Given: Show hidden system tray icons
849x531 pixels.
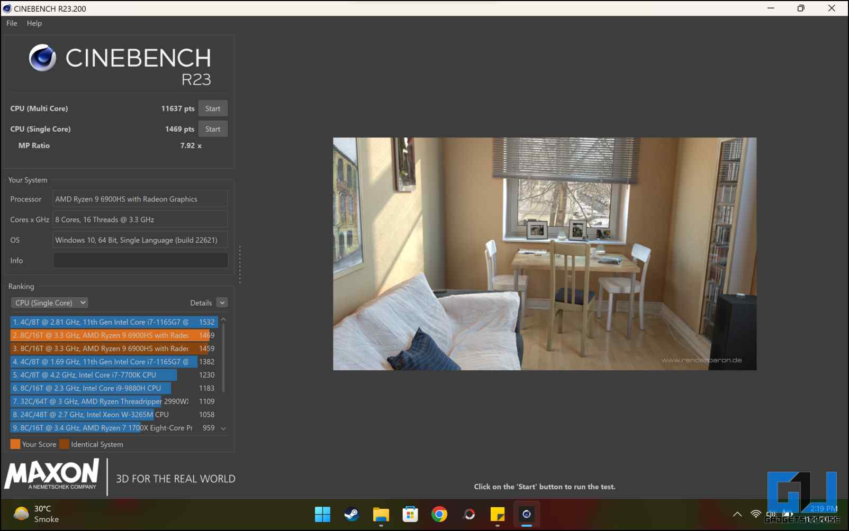Looking at the screenshot, I should point(737,514).
